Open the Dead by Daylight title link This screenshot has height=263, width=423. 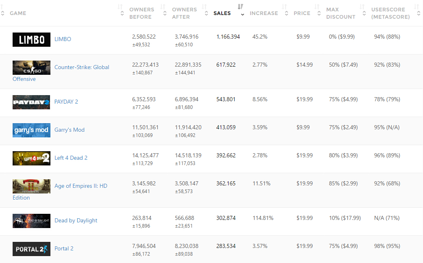76,221
